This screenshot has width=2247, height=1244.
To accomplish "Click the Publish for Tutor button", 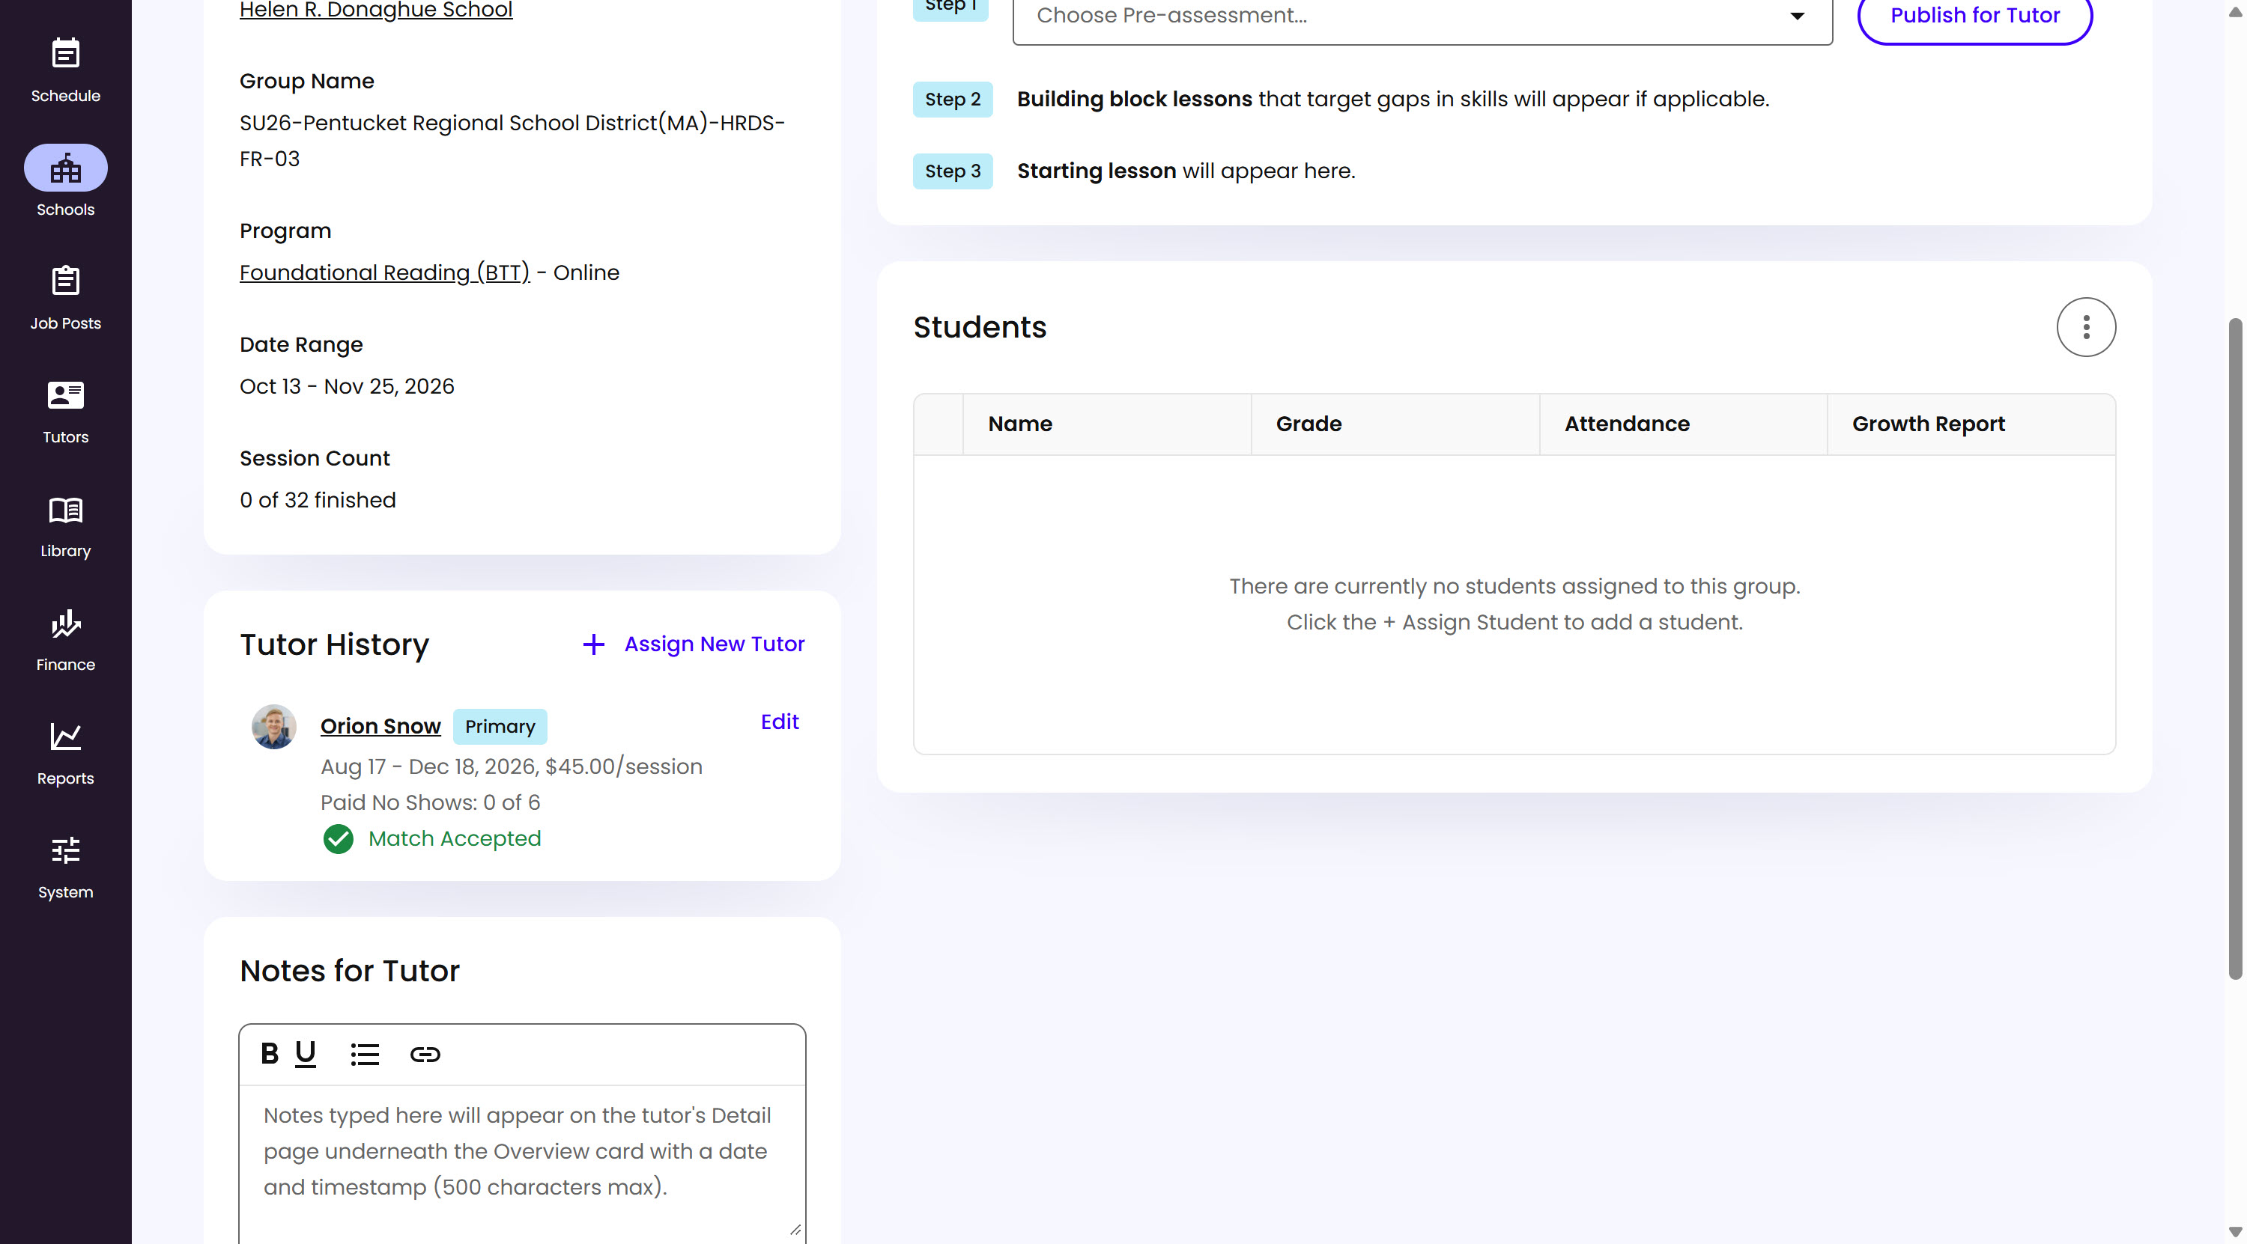I will (x=1974, y=16).
